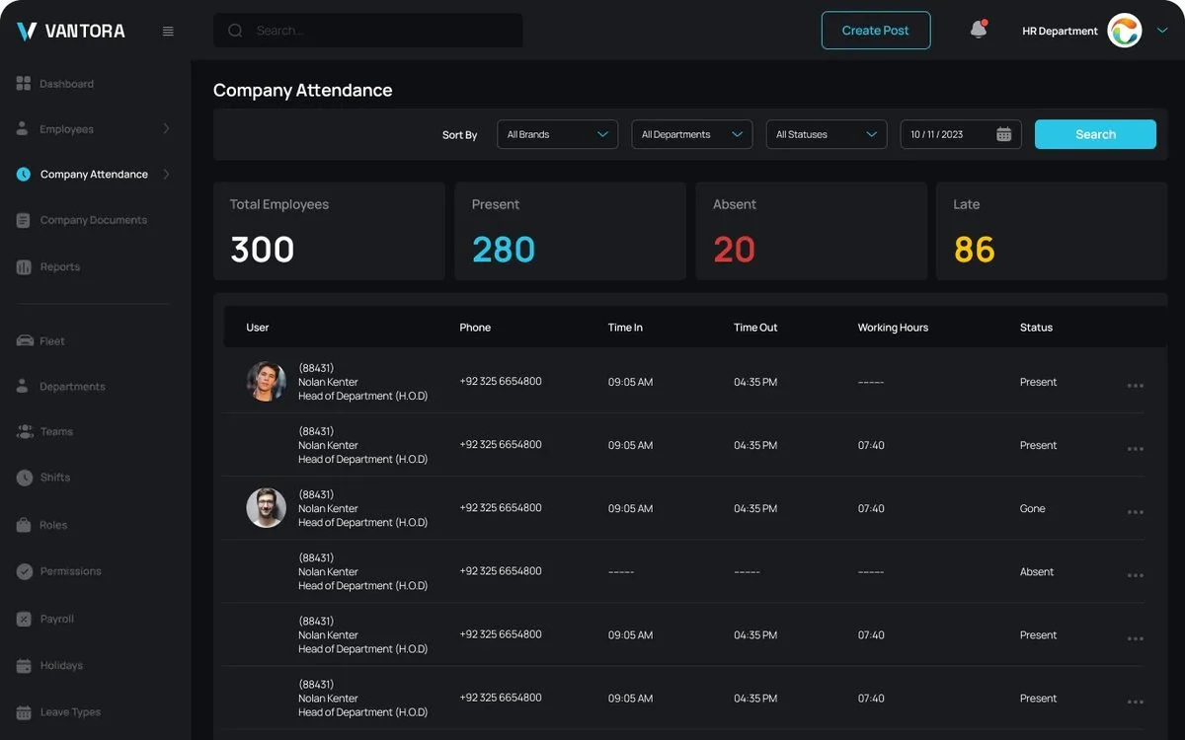Open three-dot menu for the Gone row
The image size is (1185, 740).
click(1136, 512)
